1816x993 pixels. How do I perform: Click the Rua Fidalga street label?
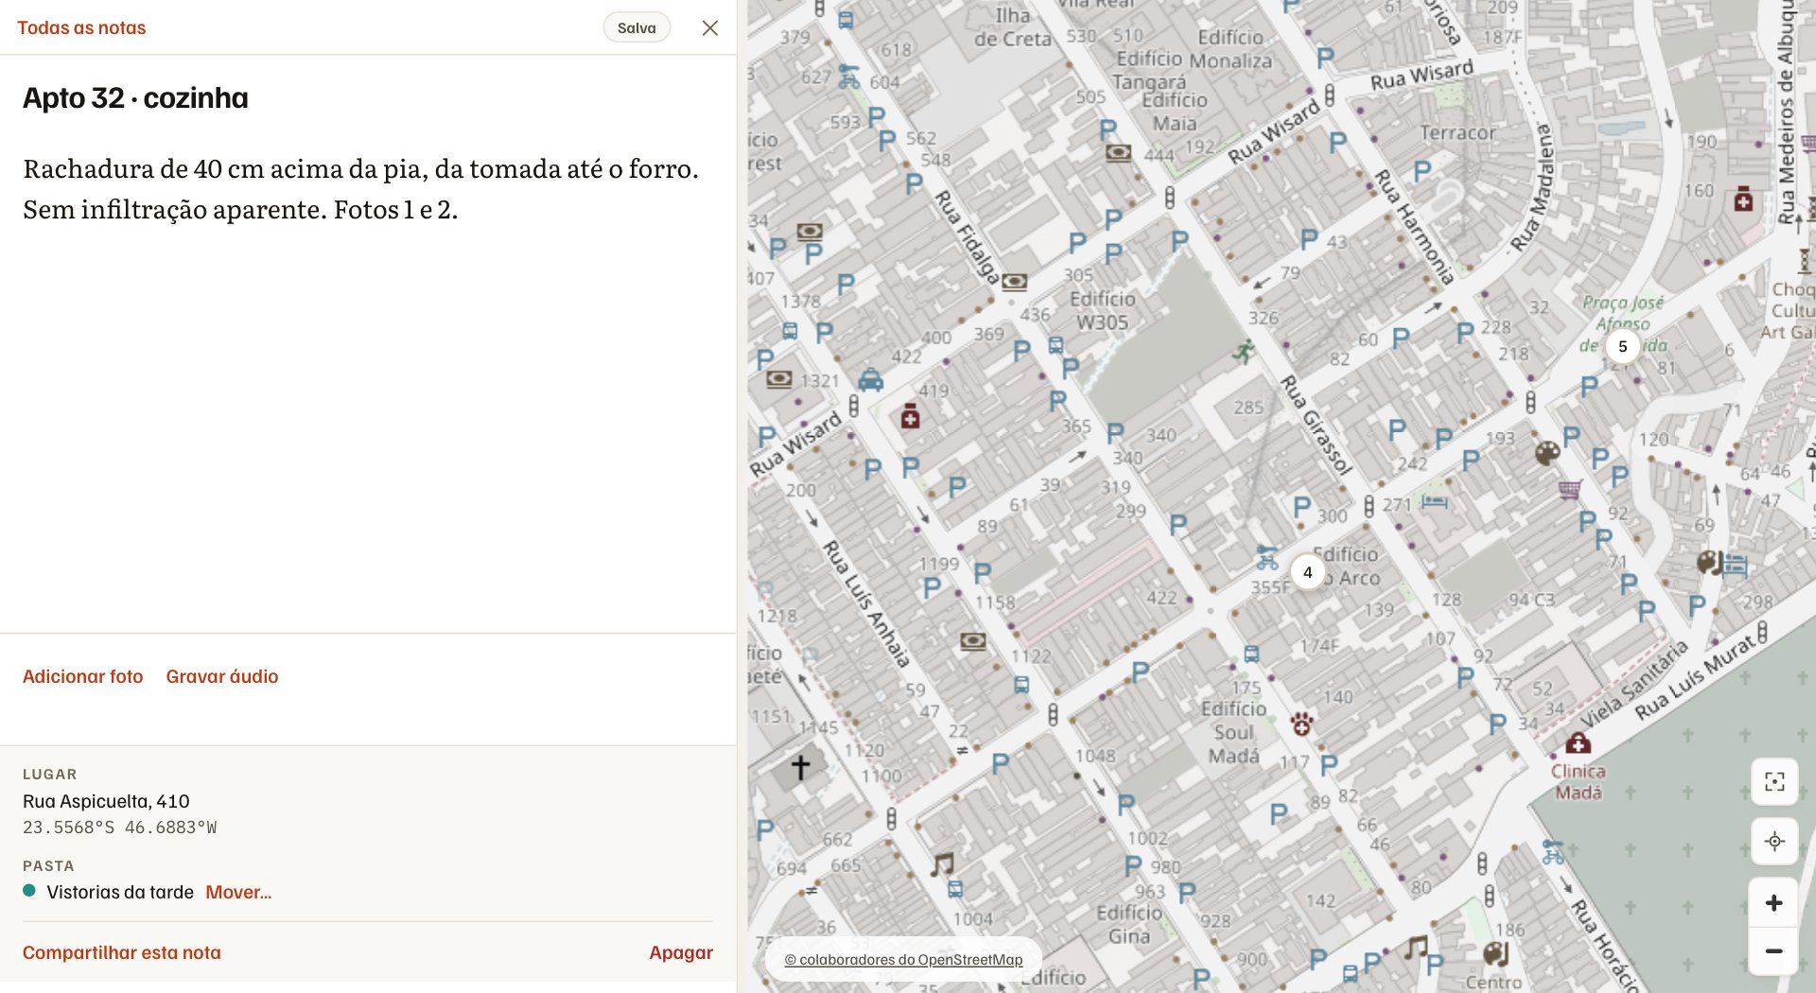coord(967,237)
